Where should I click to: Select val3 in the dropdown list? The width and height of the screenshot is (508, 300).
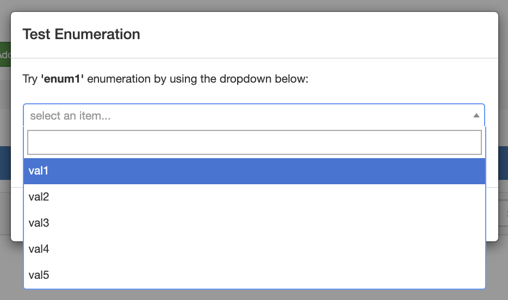click(x=39, y=223)
